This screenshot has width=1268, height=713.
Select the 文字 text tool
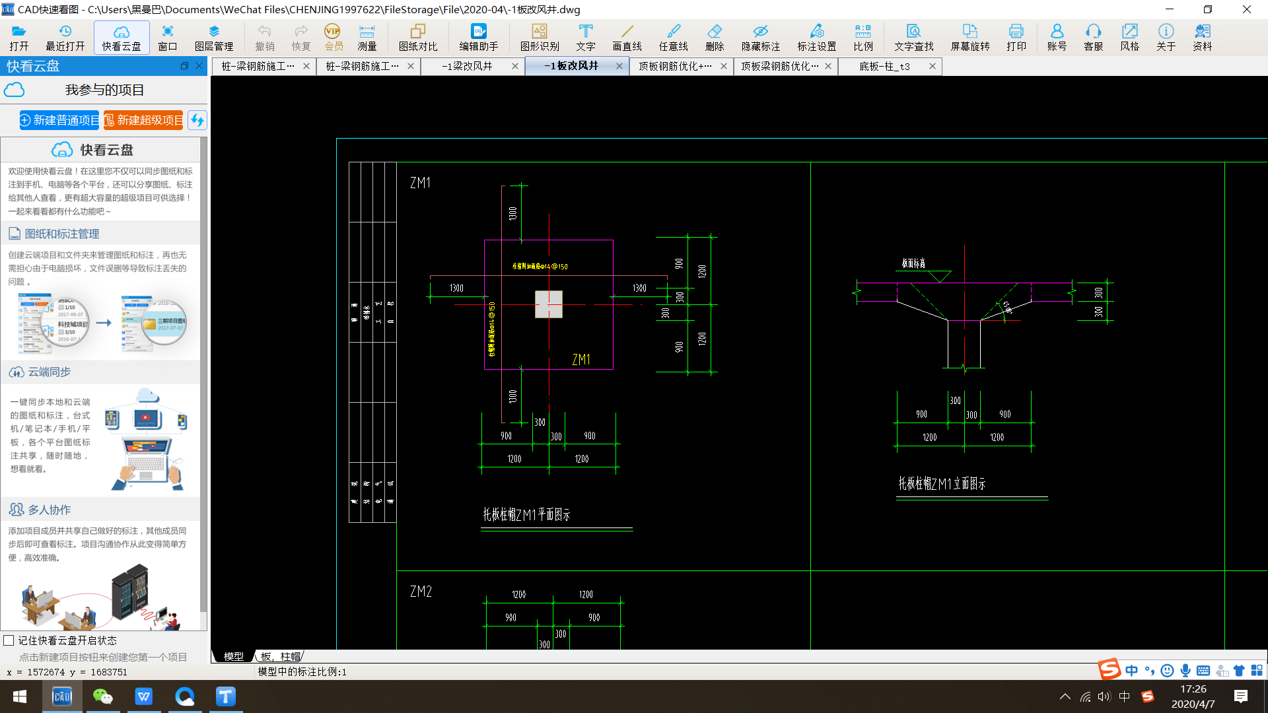click(586, 38)
